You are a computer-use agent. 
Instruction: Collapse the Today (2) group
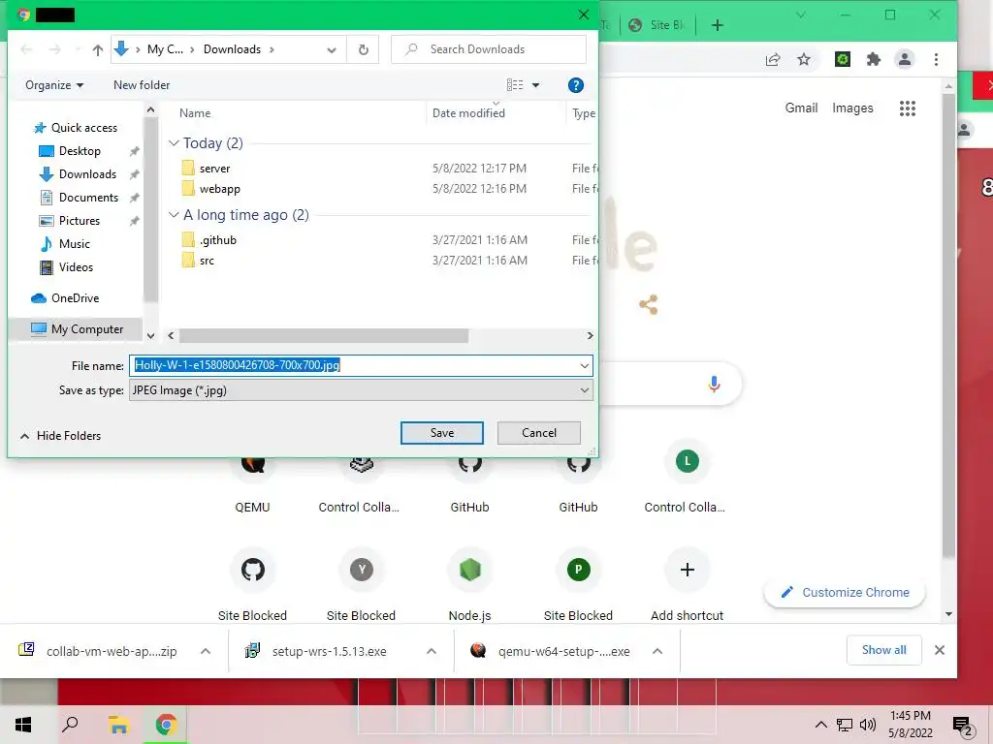pos(174,143)
